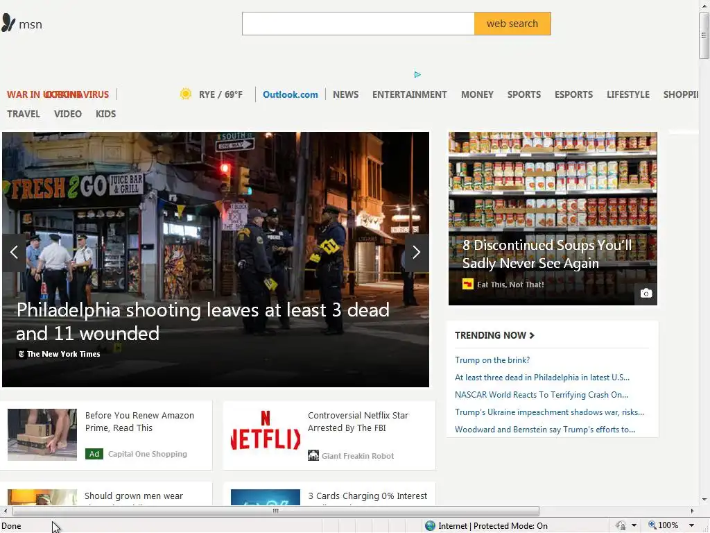The height and width of the screenshot is (533, 710).
Task: Open the TRAVEL section
Action: 24,114
